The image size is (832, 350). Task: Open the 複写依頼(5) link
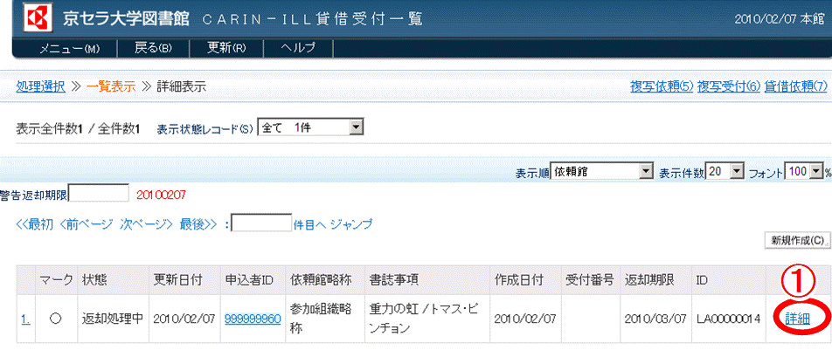pyautogui.click(x=662, y=86)
